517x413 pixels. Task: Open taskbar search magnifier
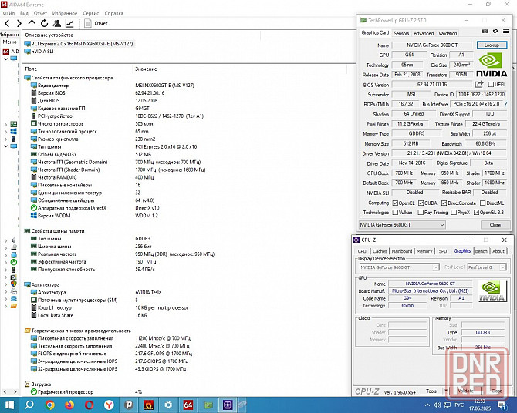(29, 405)
